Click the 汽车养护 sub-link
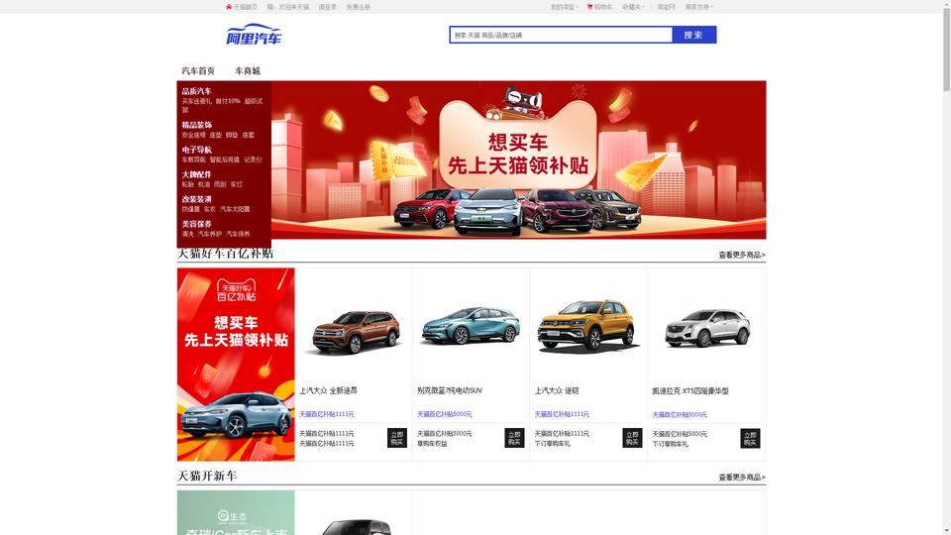 click(x=210, y=234)
